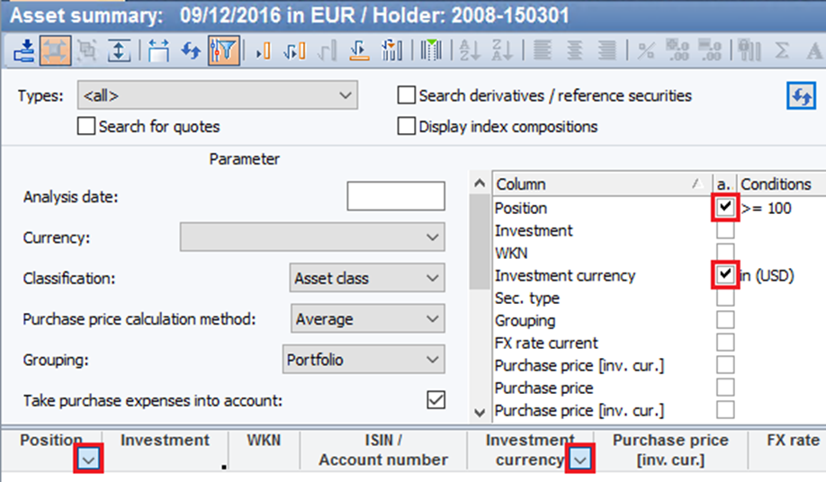Enable Search derivatives / reference securities

tap(407, 95)
